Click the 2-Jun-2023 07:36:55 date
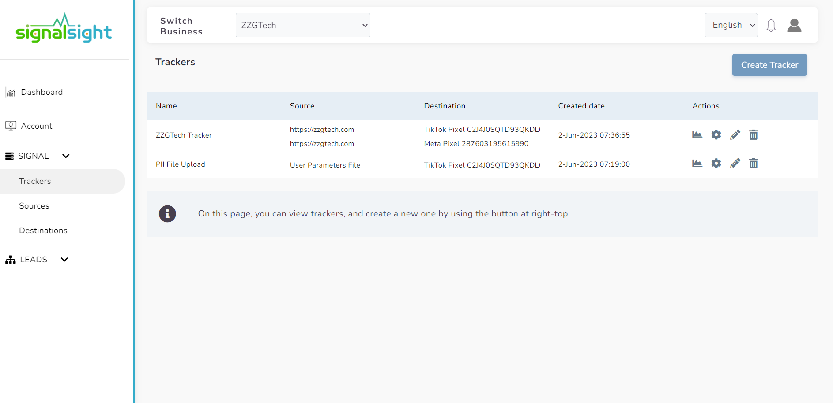The image size is (833, 403). point(594,135)
